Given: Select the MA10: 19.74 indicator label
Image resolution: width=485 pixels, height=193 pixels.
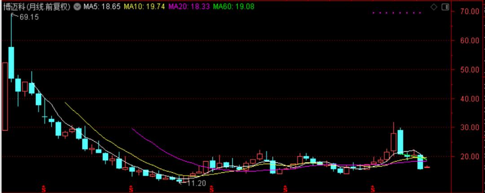Looking at the screenshot, I should point(145,6).
